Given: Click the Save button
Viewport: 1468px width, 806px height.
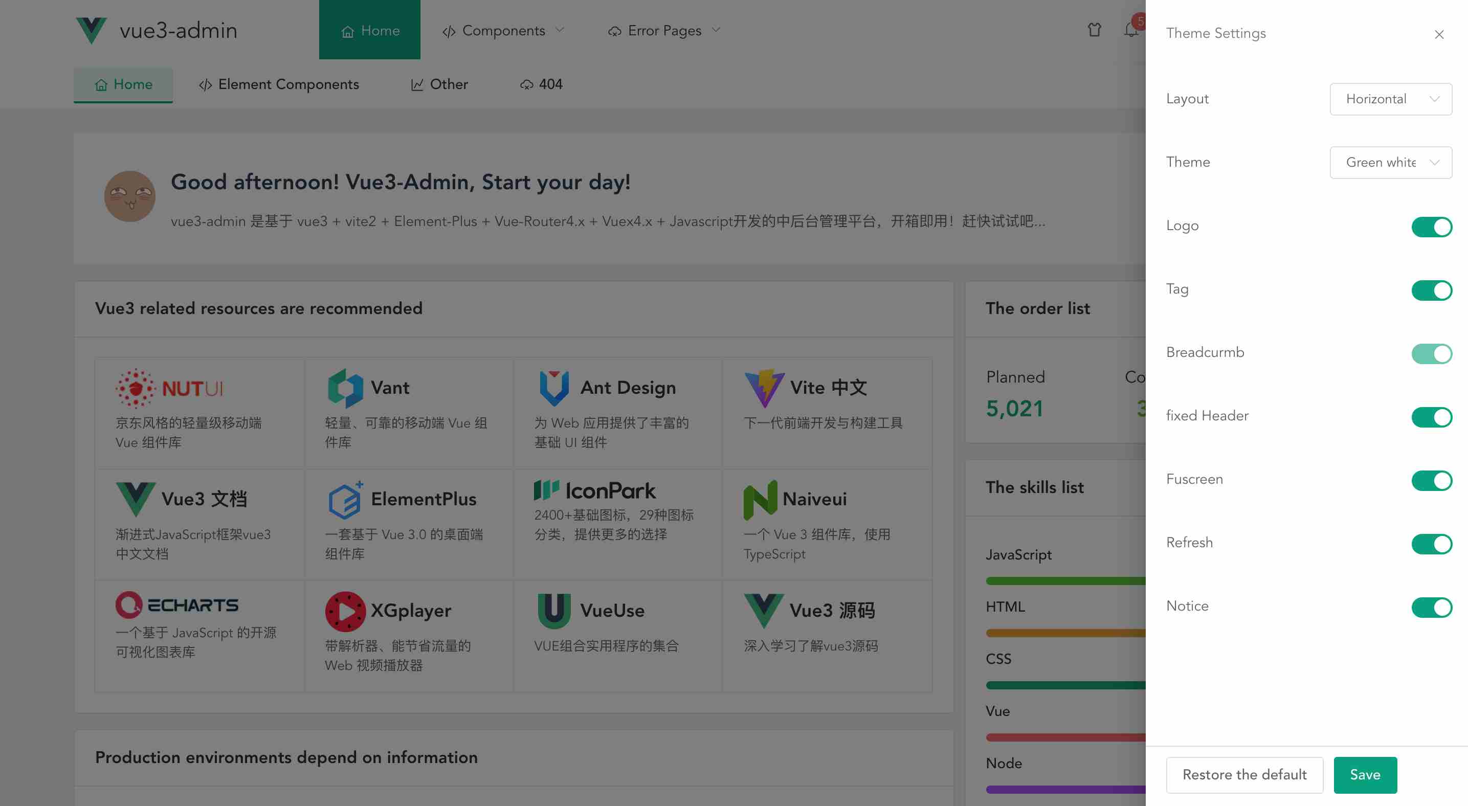Looking at the screenshot, I should (1364, 775).
